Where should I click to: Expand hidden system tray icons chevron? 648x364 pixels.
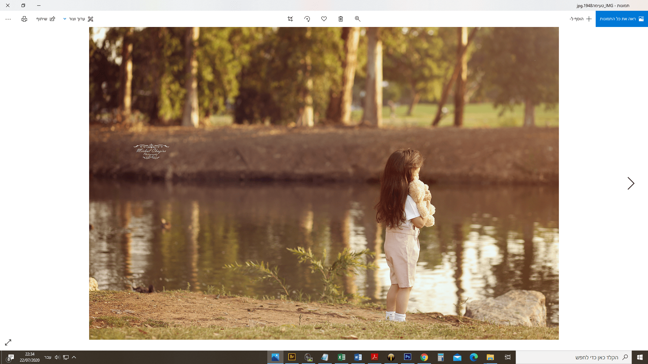(74, 357)
